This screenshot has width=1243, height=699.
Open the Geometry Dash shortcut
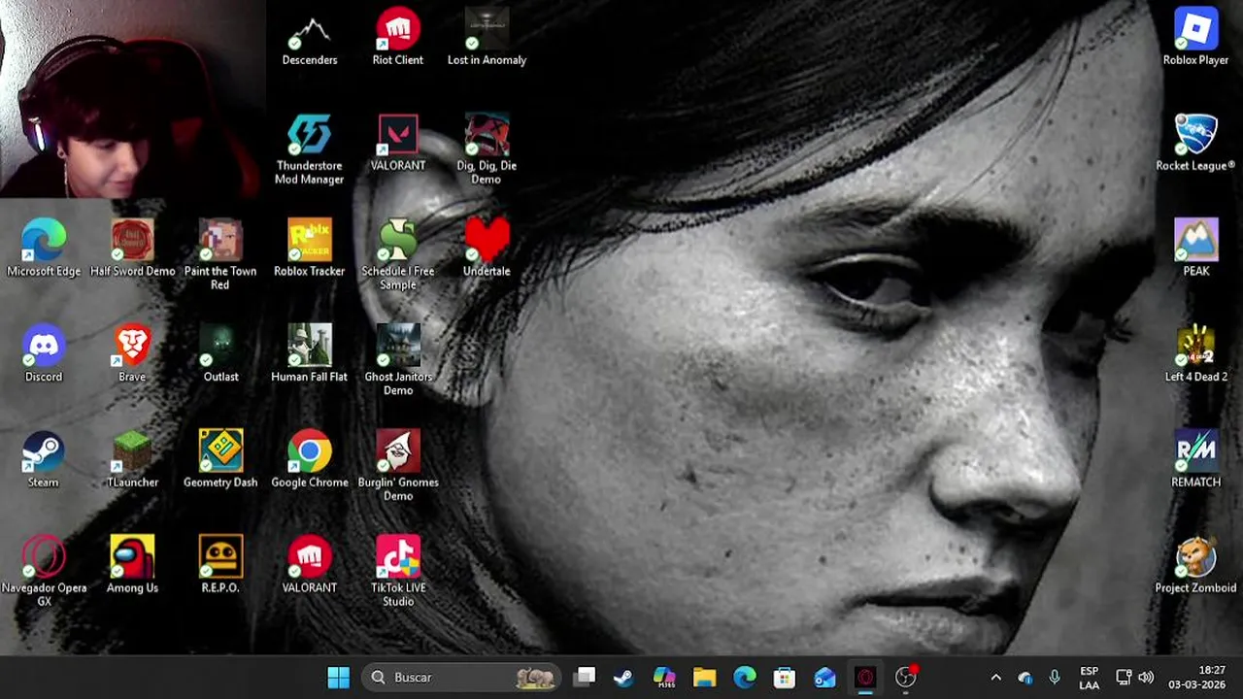point(220,461)
